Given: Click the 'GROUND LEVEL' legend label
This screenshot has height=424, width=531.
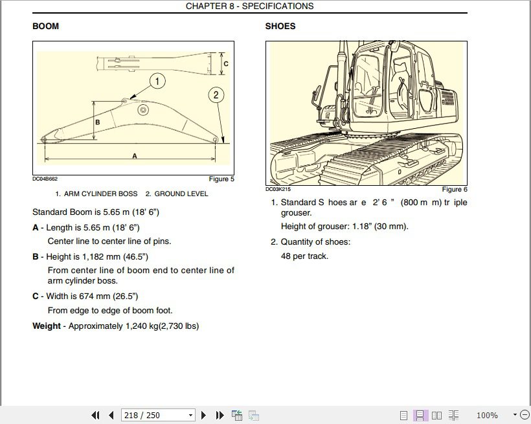Looking at the screenshot, I should tap(181, 194).
